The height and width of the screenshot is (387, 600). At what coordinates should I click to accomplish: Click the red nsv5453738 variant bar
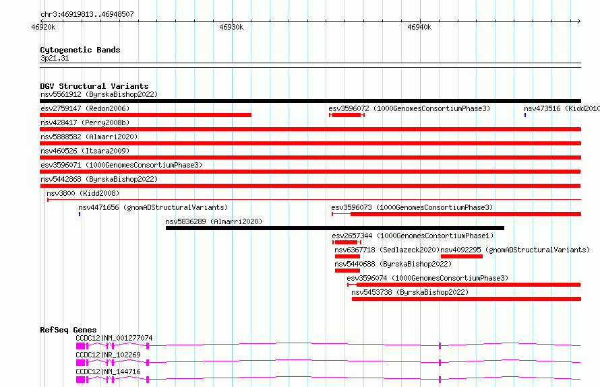click(x=467, y=299)
